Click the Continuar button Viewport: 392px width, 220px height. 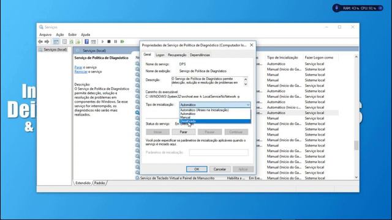(236, 132)
